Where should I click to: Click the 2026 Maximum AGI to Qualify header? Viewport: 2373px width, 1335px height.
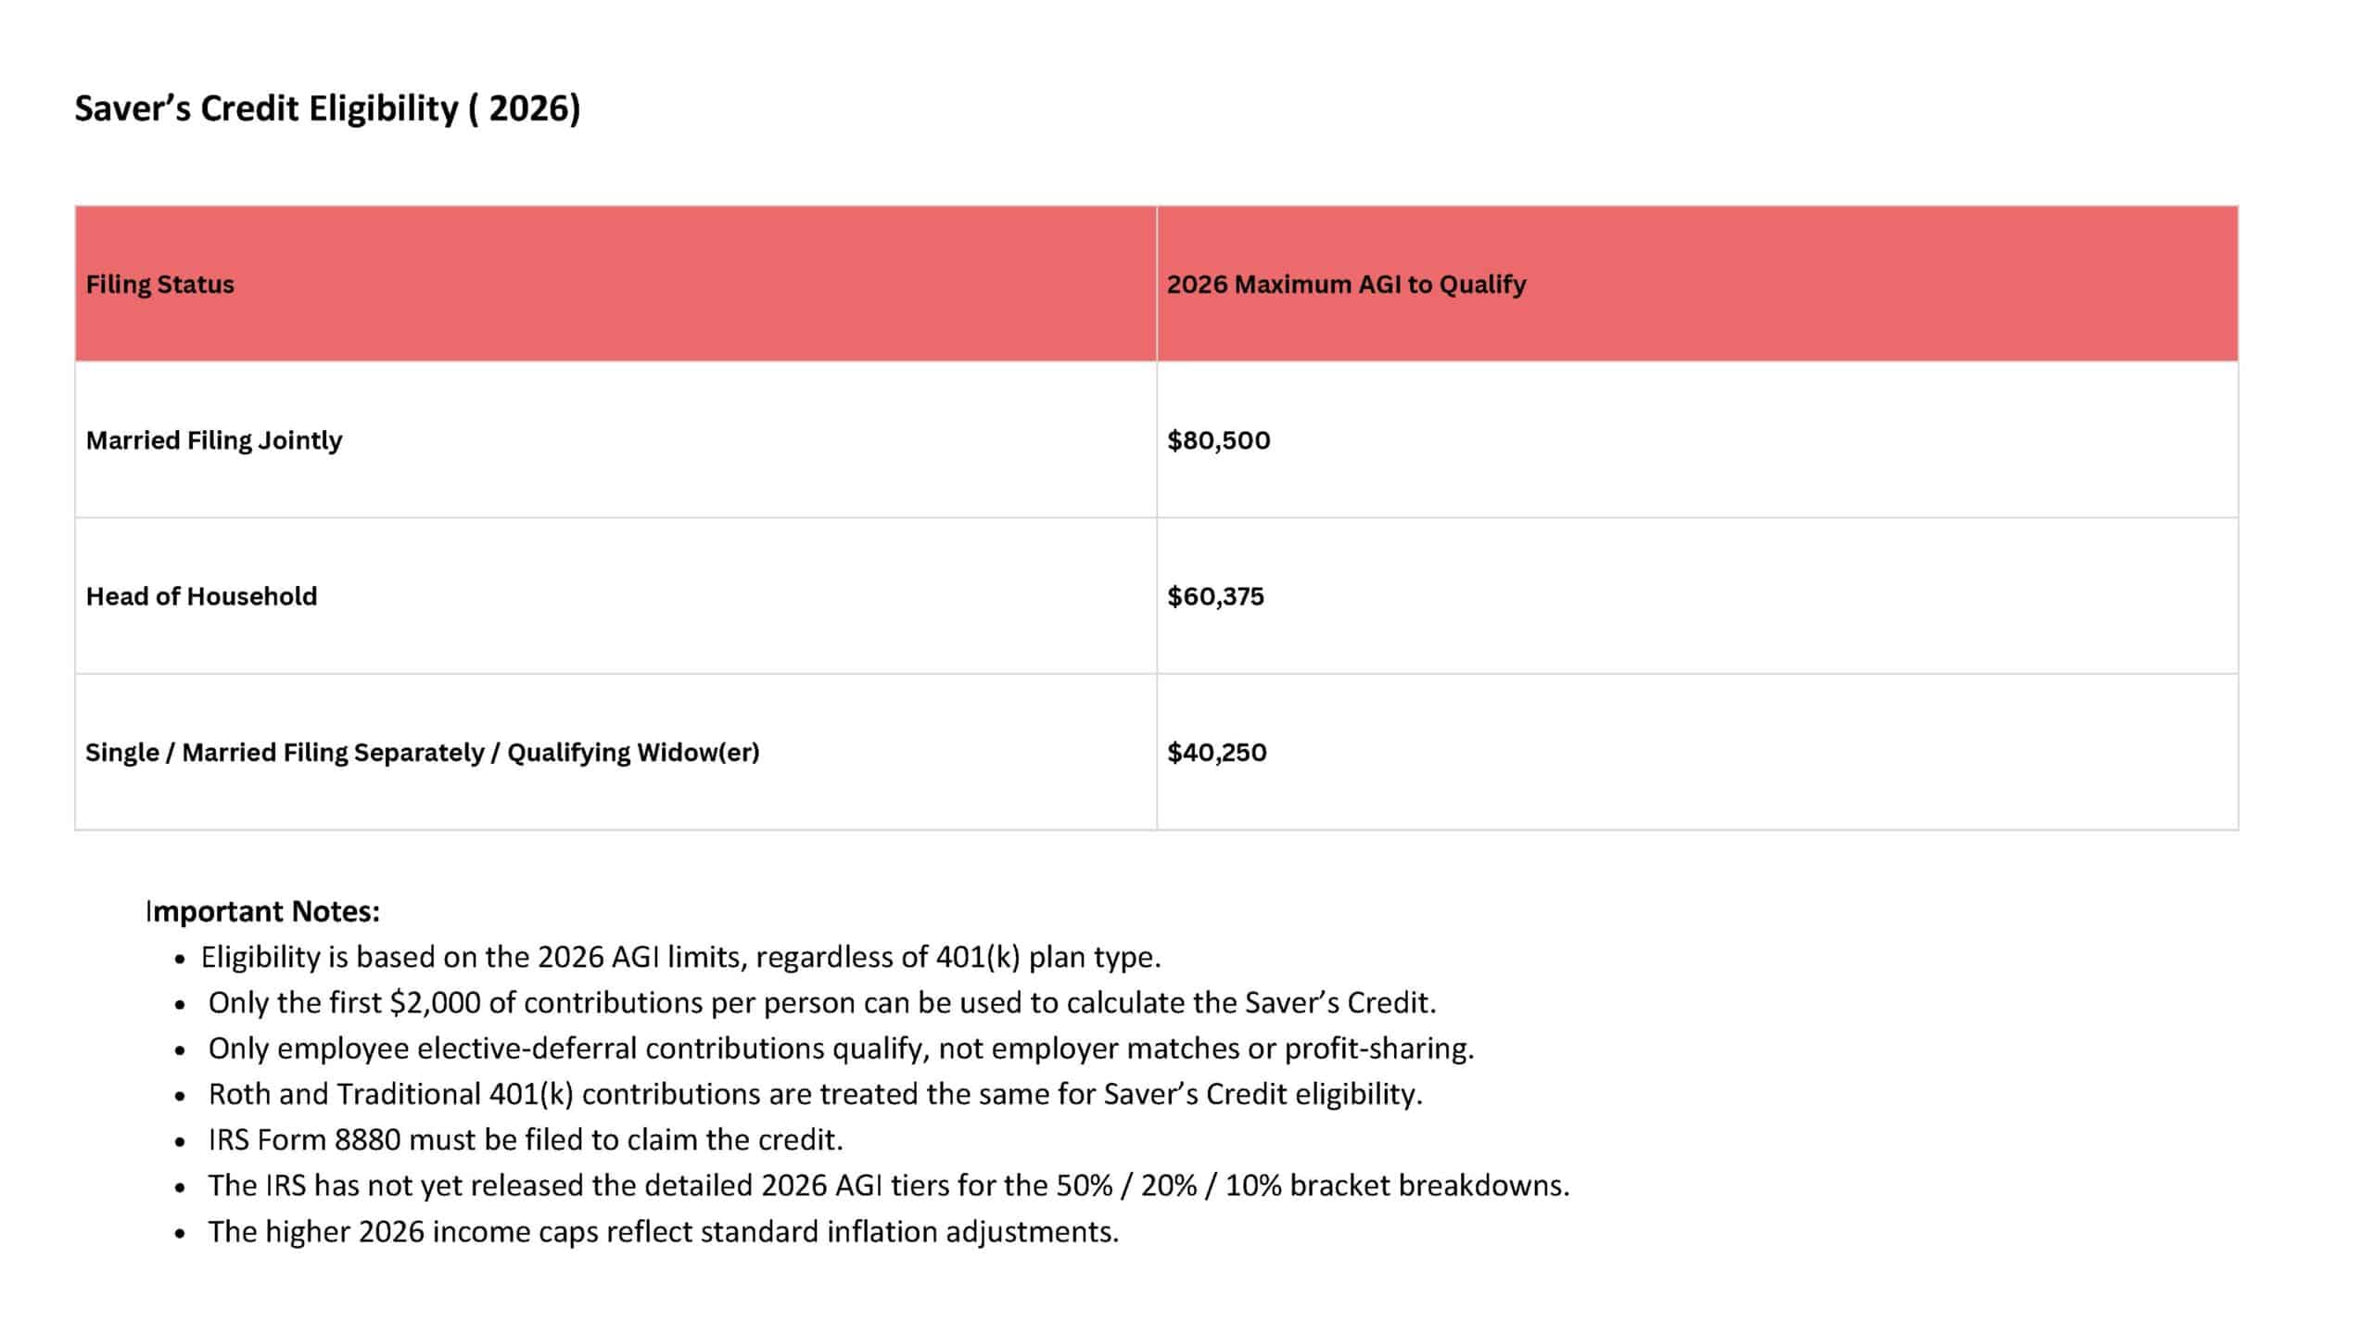1346,284
